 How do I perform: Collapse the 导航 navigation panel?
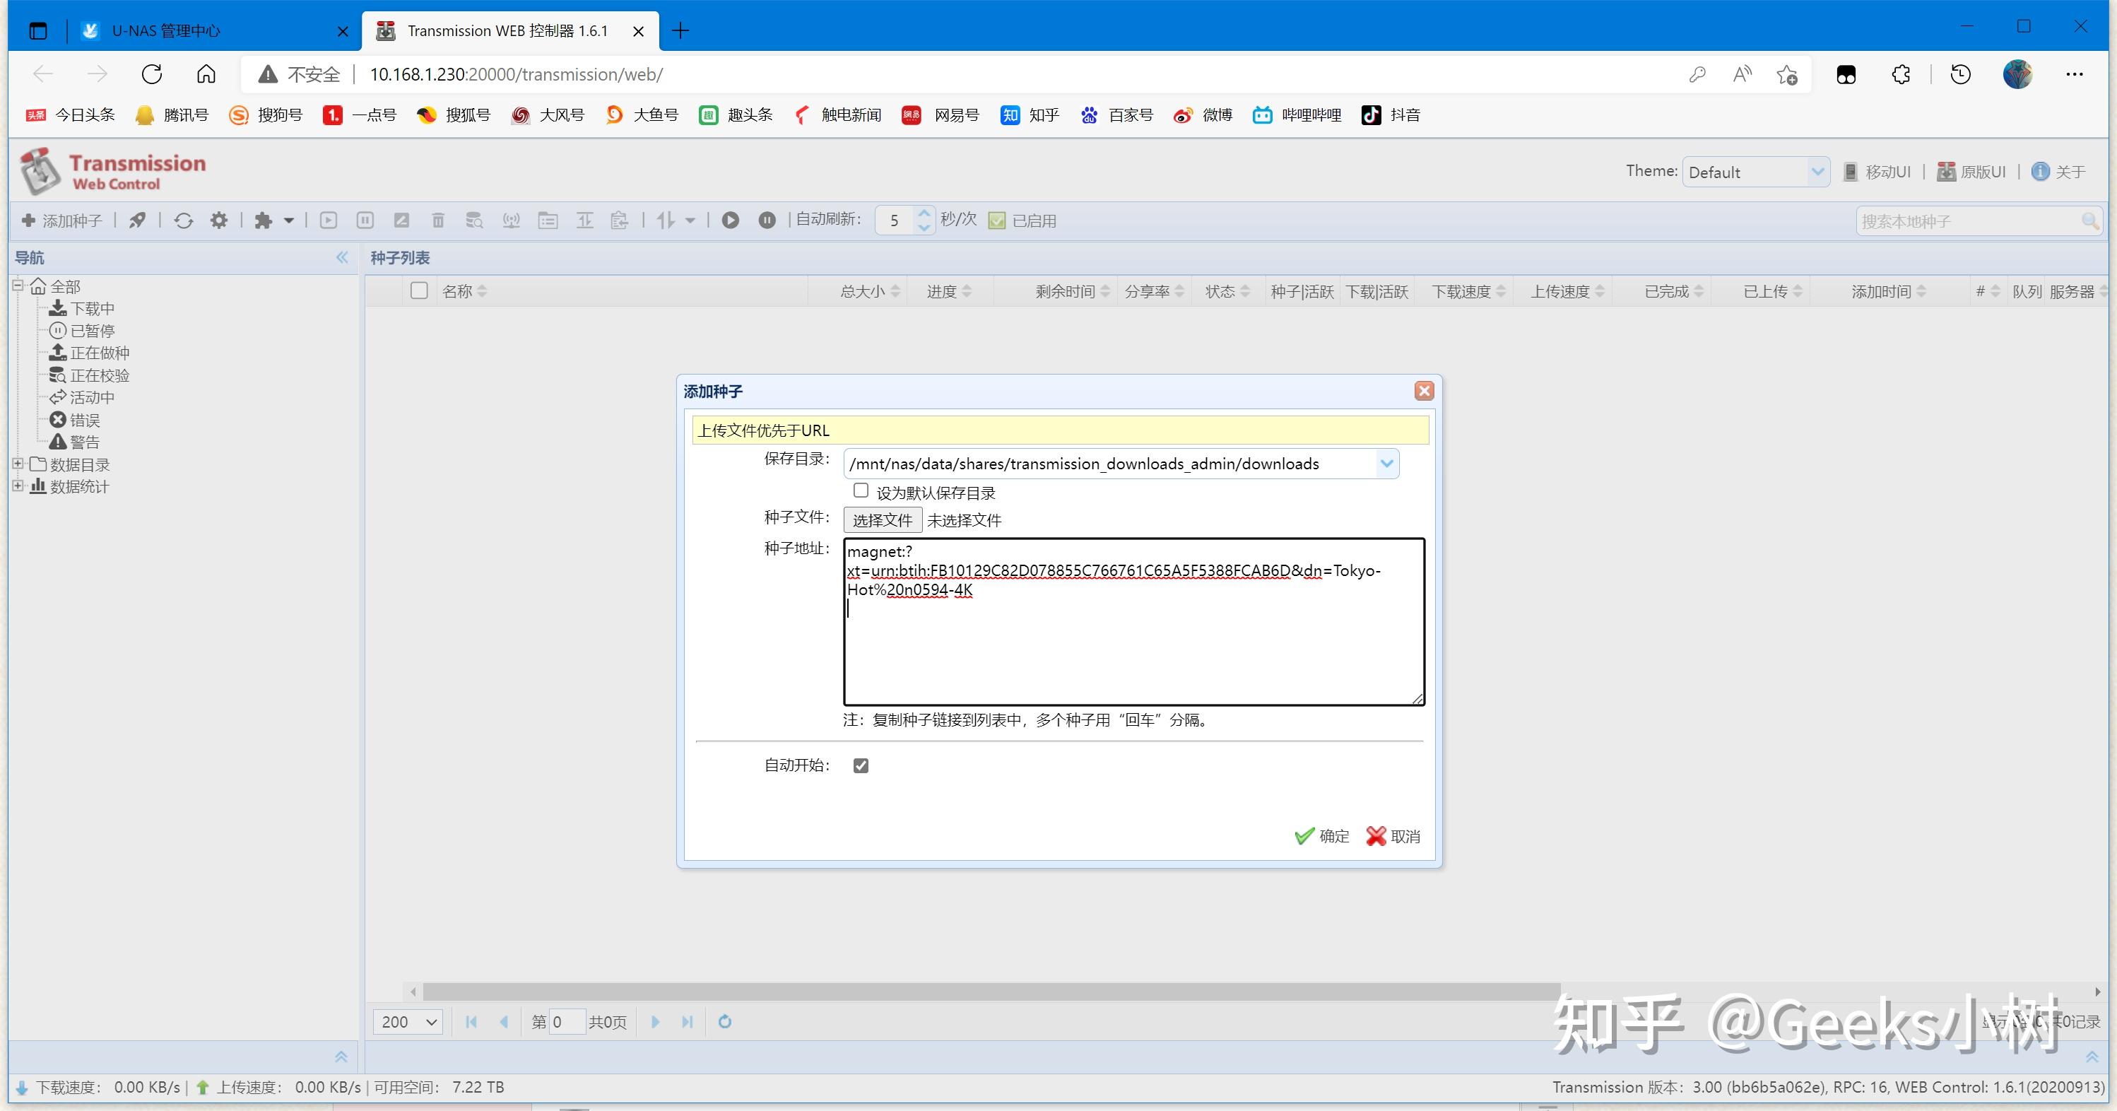pyautogui.click(x=342, y=257)
